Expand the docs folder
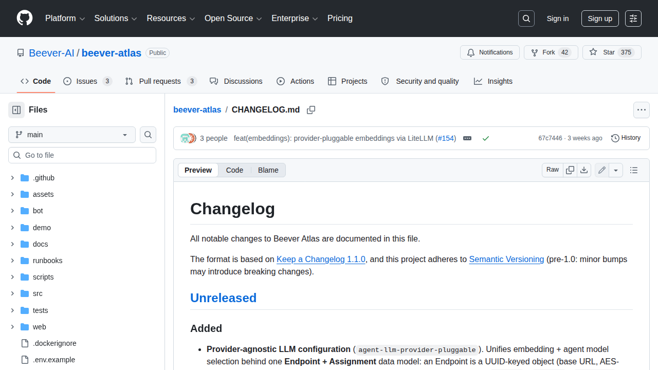 [12, 244]
